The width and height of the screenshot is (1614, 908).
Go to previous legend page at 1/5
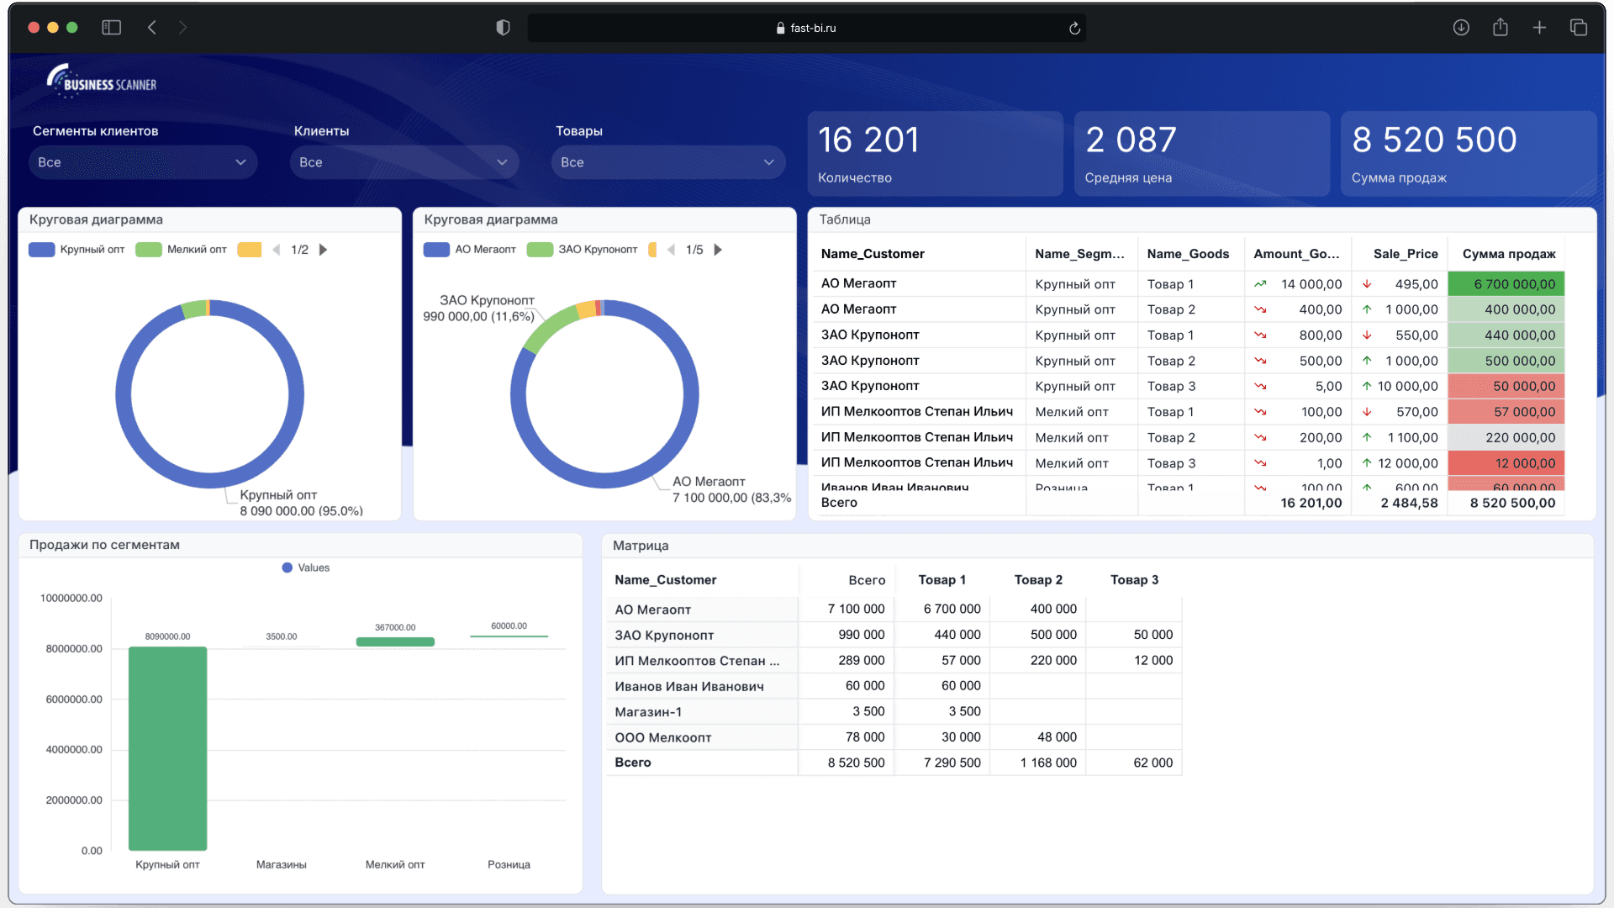(671, 250)
